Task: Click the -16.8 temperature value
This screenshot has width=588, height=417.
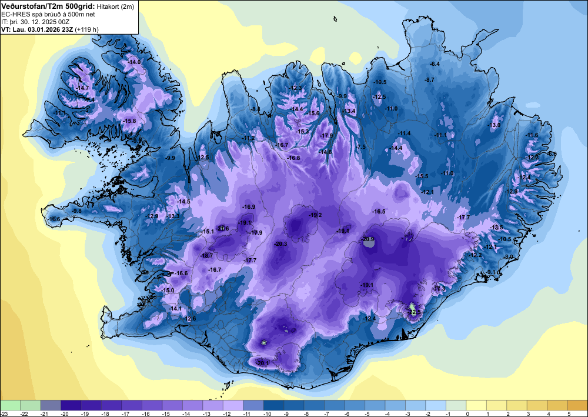Action: coord(293,158)
